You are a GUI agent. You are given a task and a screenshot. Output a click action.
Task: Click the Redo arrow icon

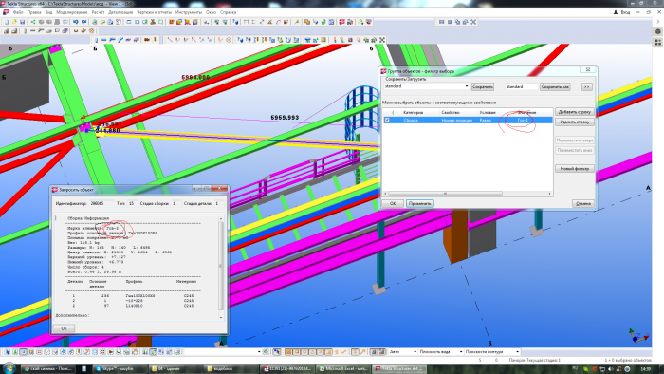click(83, 22)
